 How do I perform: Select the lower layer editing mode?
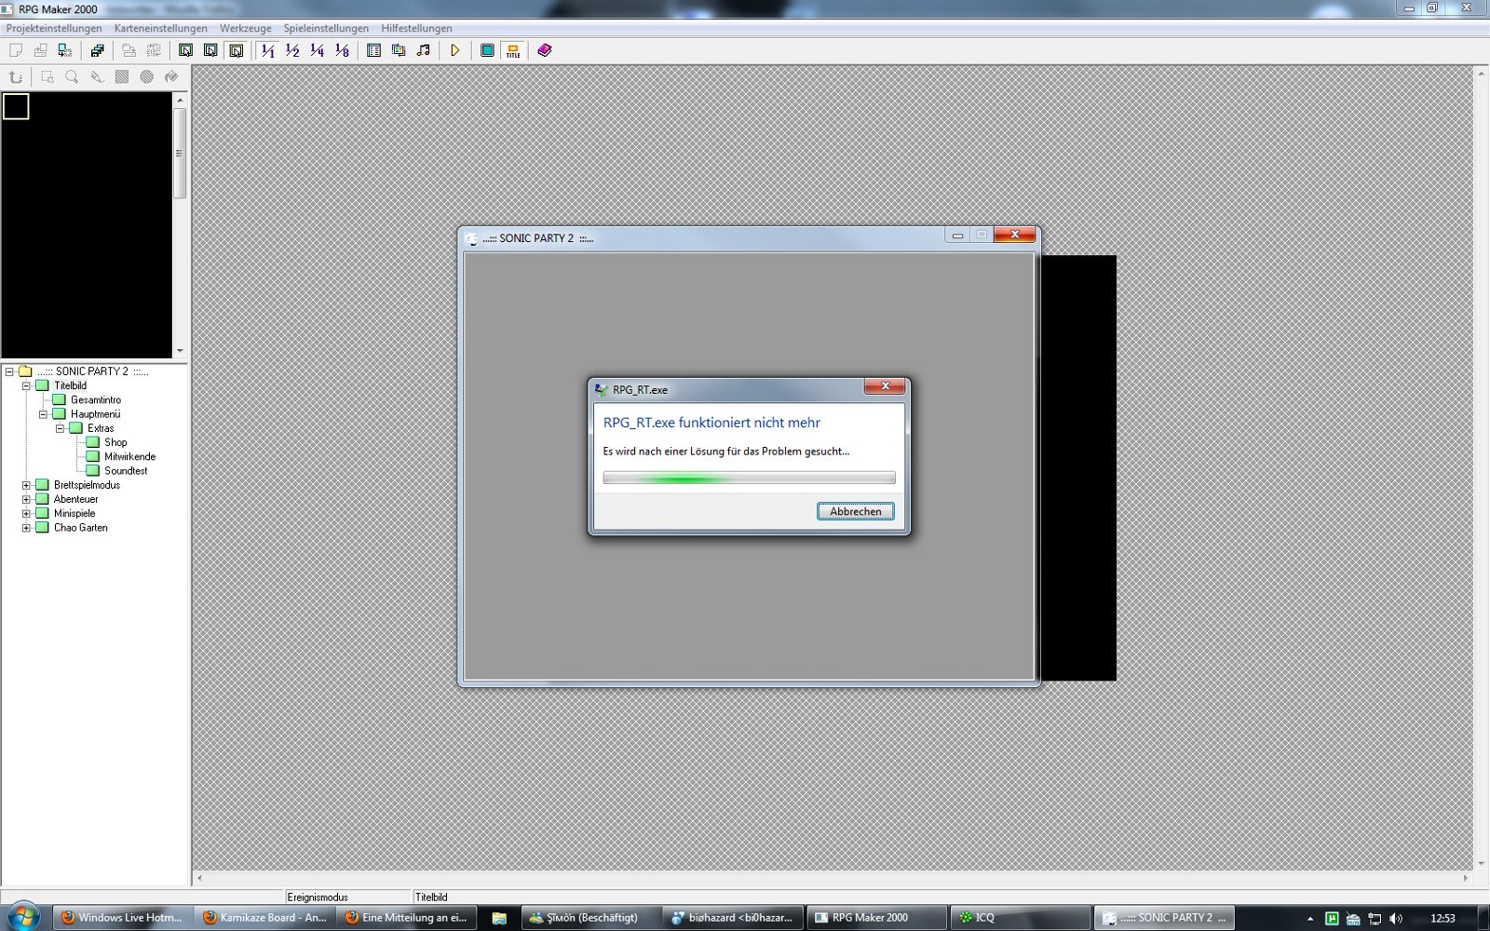point(186,50)
